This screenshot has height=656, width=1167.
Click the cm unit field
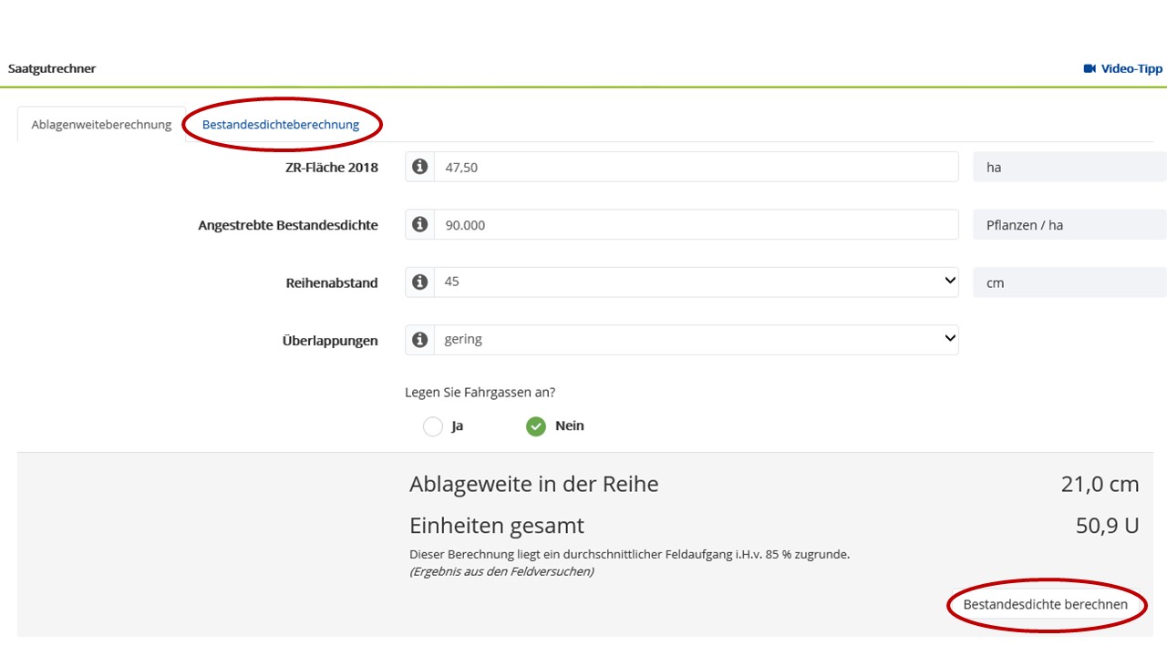[x=1069, y=282]
